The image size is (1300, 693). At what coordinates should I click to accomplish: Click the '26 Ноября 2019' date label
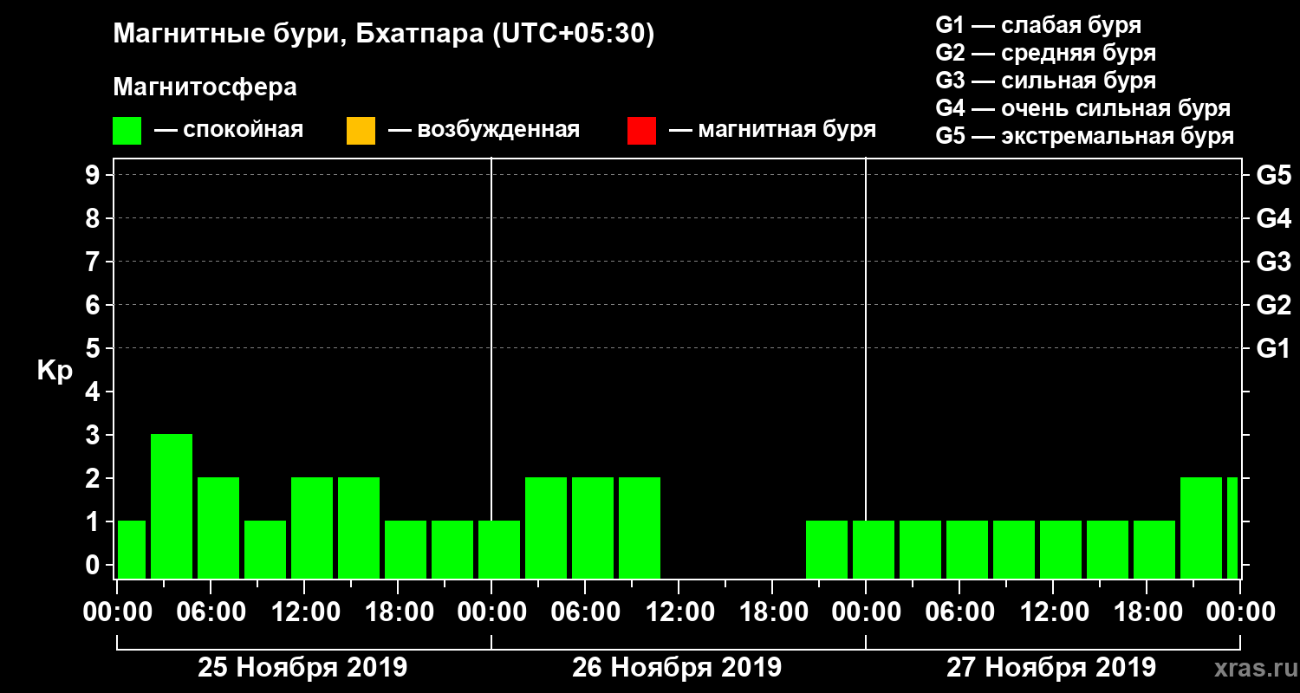[x=677, y=668]
